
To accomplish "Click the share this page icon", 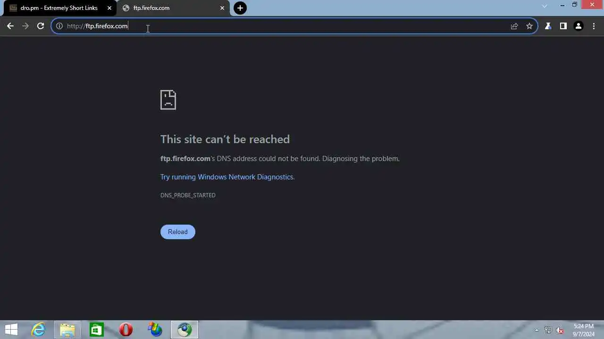I will tap(514, 26).
